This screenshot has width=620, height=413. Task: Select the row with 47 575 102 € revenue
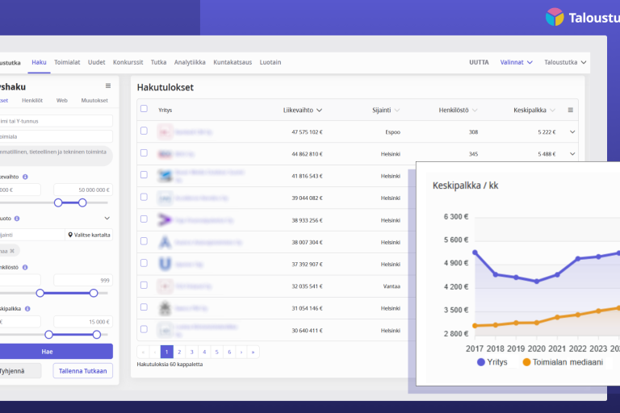tap(144, 131)
